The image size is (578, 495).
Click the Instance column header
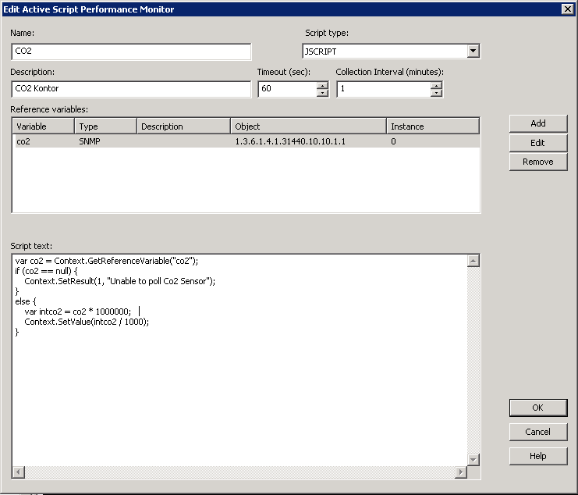tap(432, 126)
